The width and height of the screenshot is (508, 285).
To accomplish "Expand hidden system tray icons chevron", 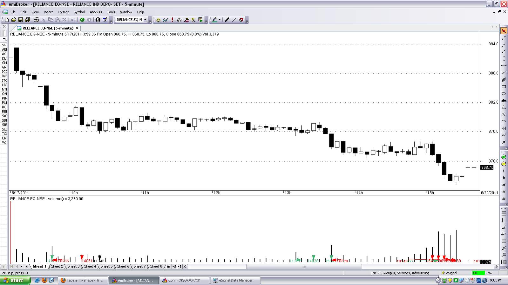I will 438,280.
